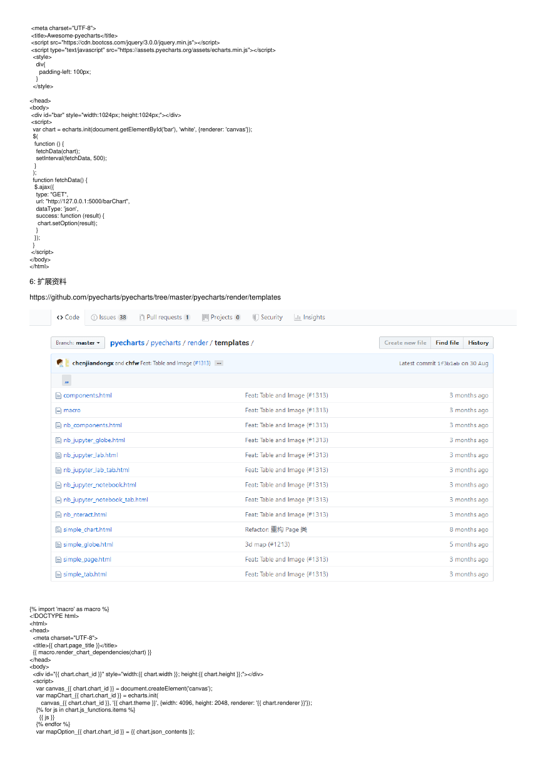Open the nb_jupyter_notebook_tab.html file
The width and height of the screenshot is (543, 768).
coord(106,500)
